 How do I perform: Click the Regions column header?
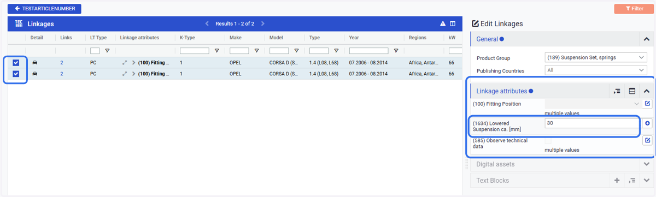click(x=418, y=38)
